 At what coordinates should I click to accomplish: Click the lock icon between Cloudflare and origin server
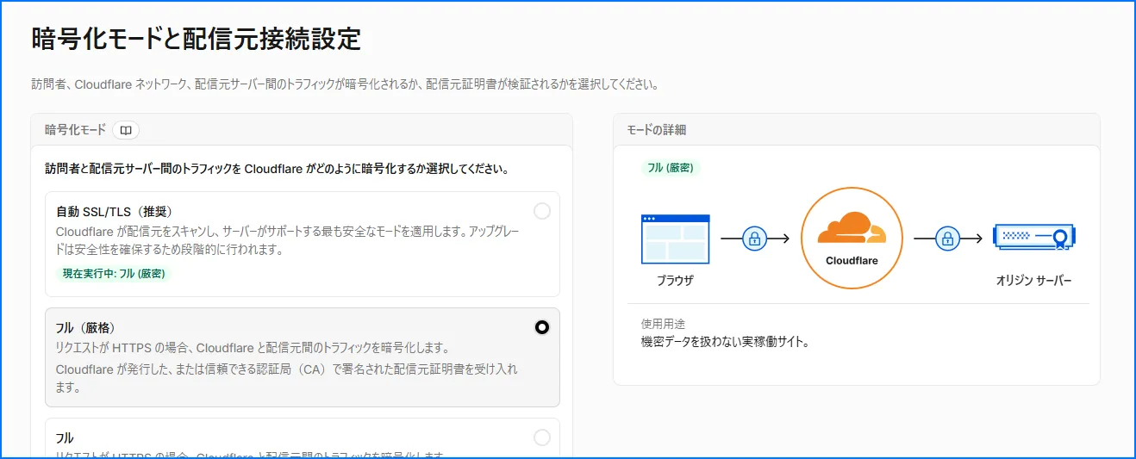(947, 239)
